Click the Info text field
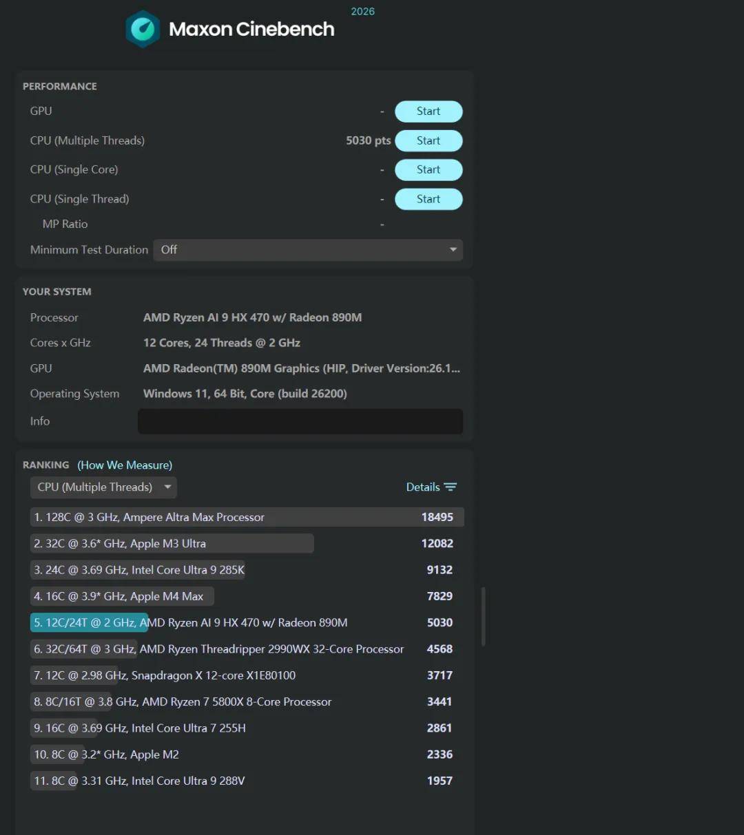 [300, 421]
